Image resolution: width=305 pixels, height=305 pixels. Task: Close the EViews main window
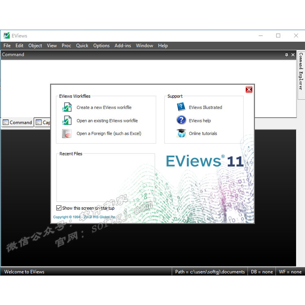[296, 36]
